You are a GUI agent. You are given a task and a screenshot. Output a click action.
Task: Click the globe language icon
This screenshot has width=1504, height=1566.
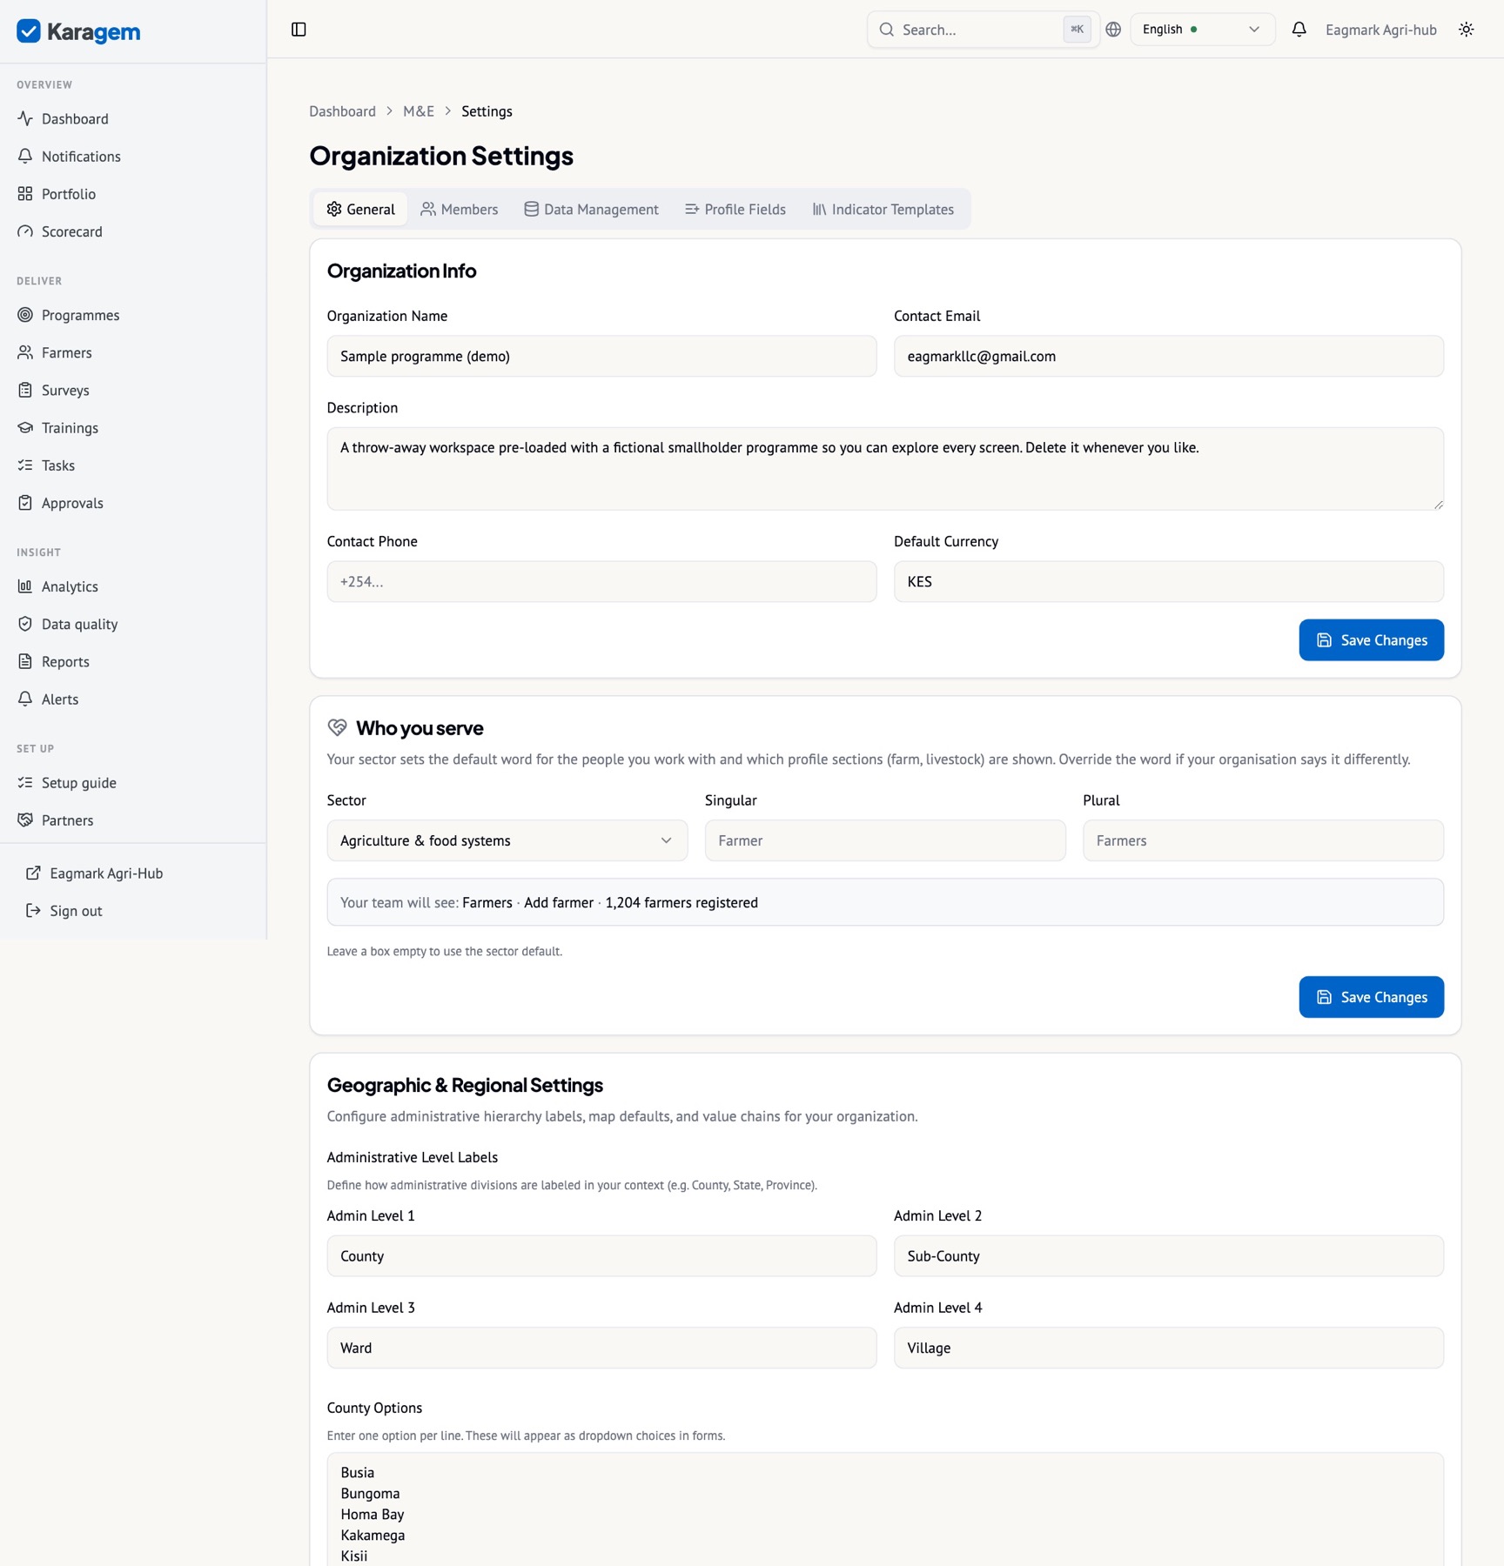tap(1113, 30)
